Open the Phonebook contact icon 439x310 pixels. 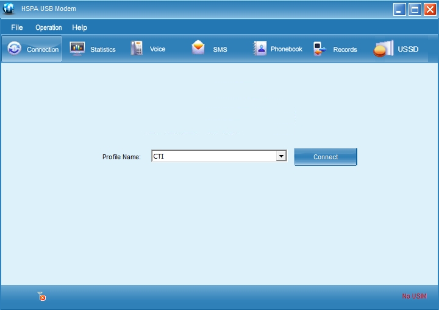(x=260, y=48)
